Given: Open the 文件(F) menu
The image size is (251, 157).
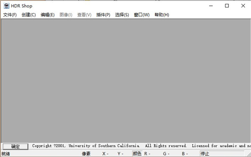Looking at the screenshot, I should [10, 15].
